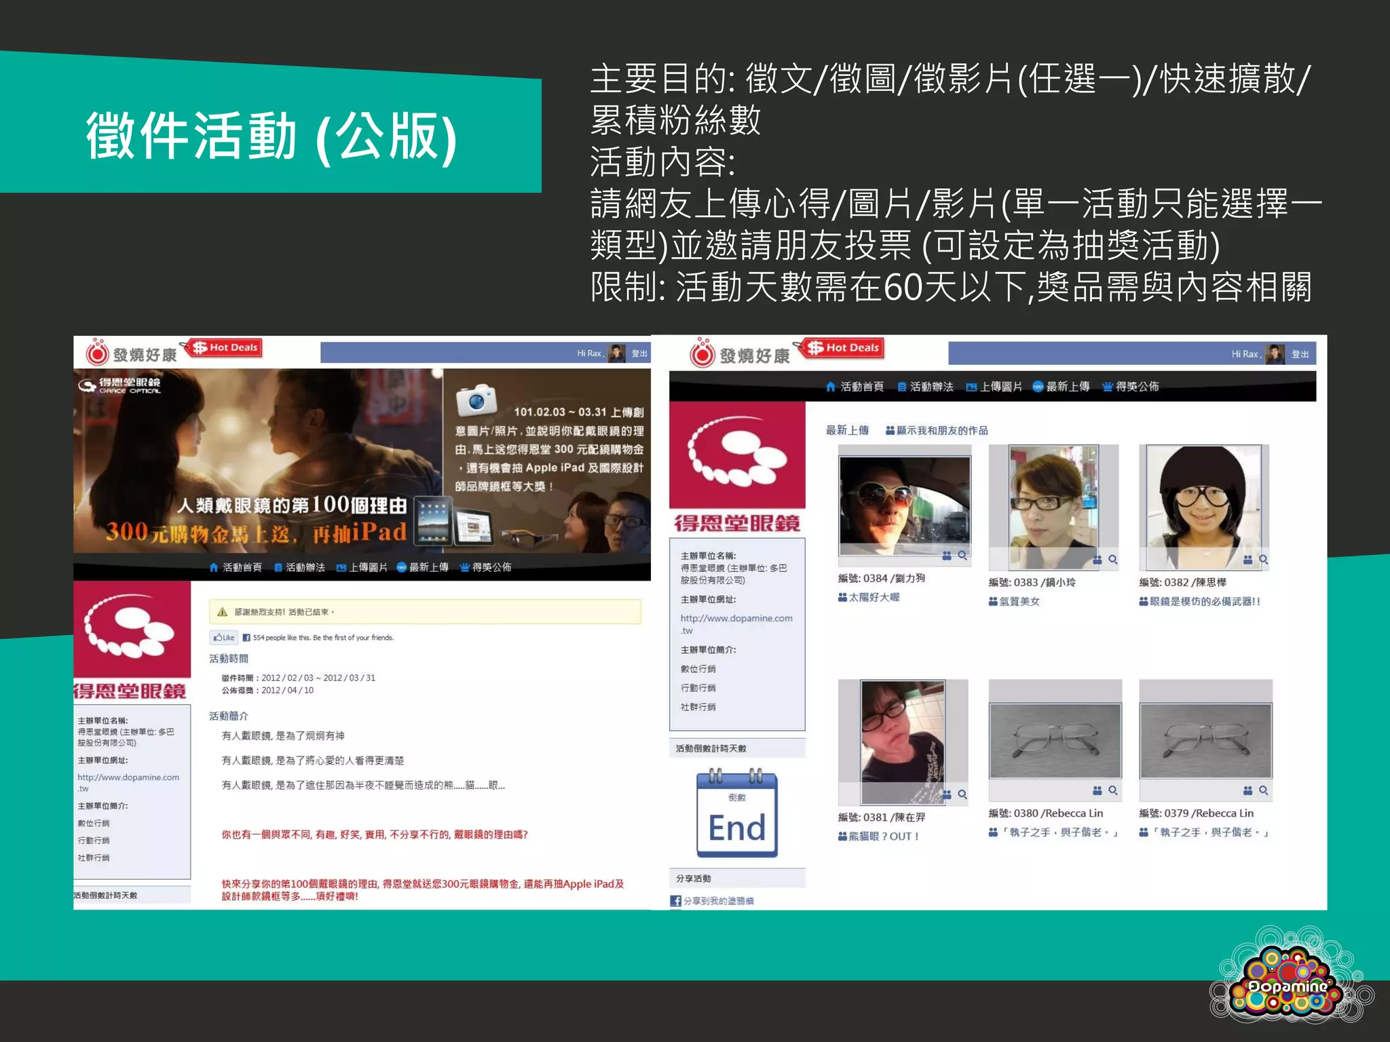Open 活動首頁 in the left page navigation

236,567
